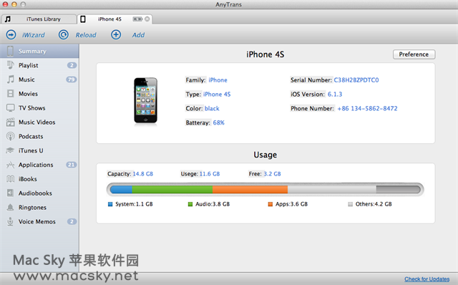Screen dimensions: 458x285
Task: Click the Add label in toolbar
Action: (138, 35)
